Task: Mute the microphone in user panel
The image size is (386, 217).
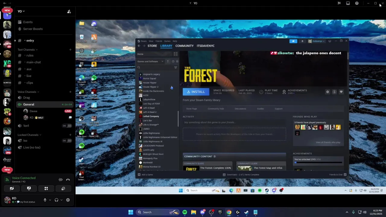Action: click(45, 200)
